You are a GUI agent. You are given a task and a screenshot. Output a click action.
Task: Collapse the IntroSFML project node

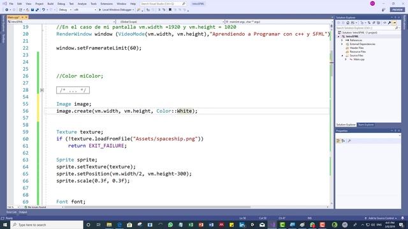tap(339, 37)
